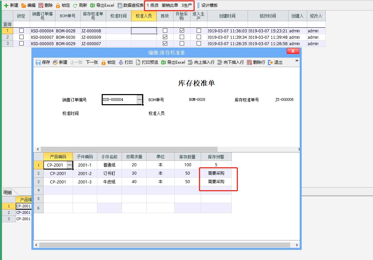Click 产品编码 column header in dialog grid
The height and width of the screenshot is (260, 373).
coord(58,157)
